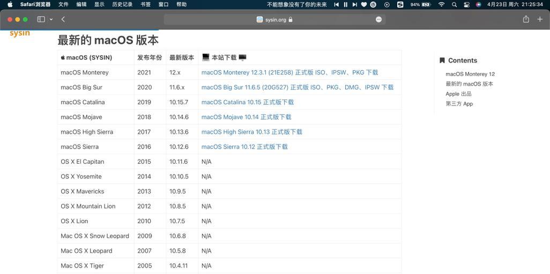The width and height of the screenshot is (550, 274).
Task: Select the 最新版本 column header
Action: pyautogui.click(x=182, y=57)
